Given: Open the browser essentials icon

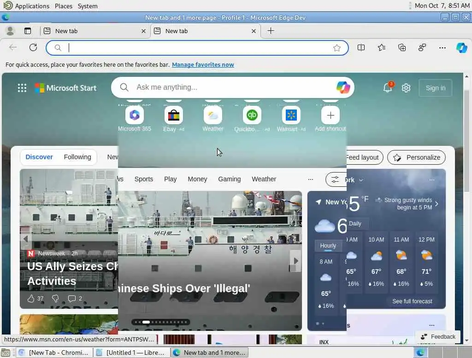Looking at the screenshot, I should click(x=422, y=47).
